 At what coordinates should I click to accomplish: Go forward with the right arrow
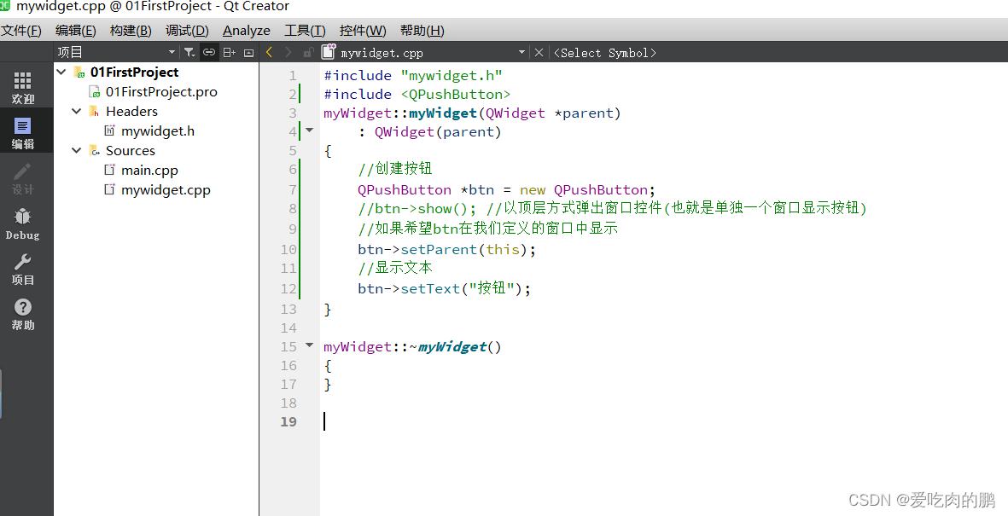pyautogui.click(x=288, y=53)
